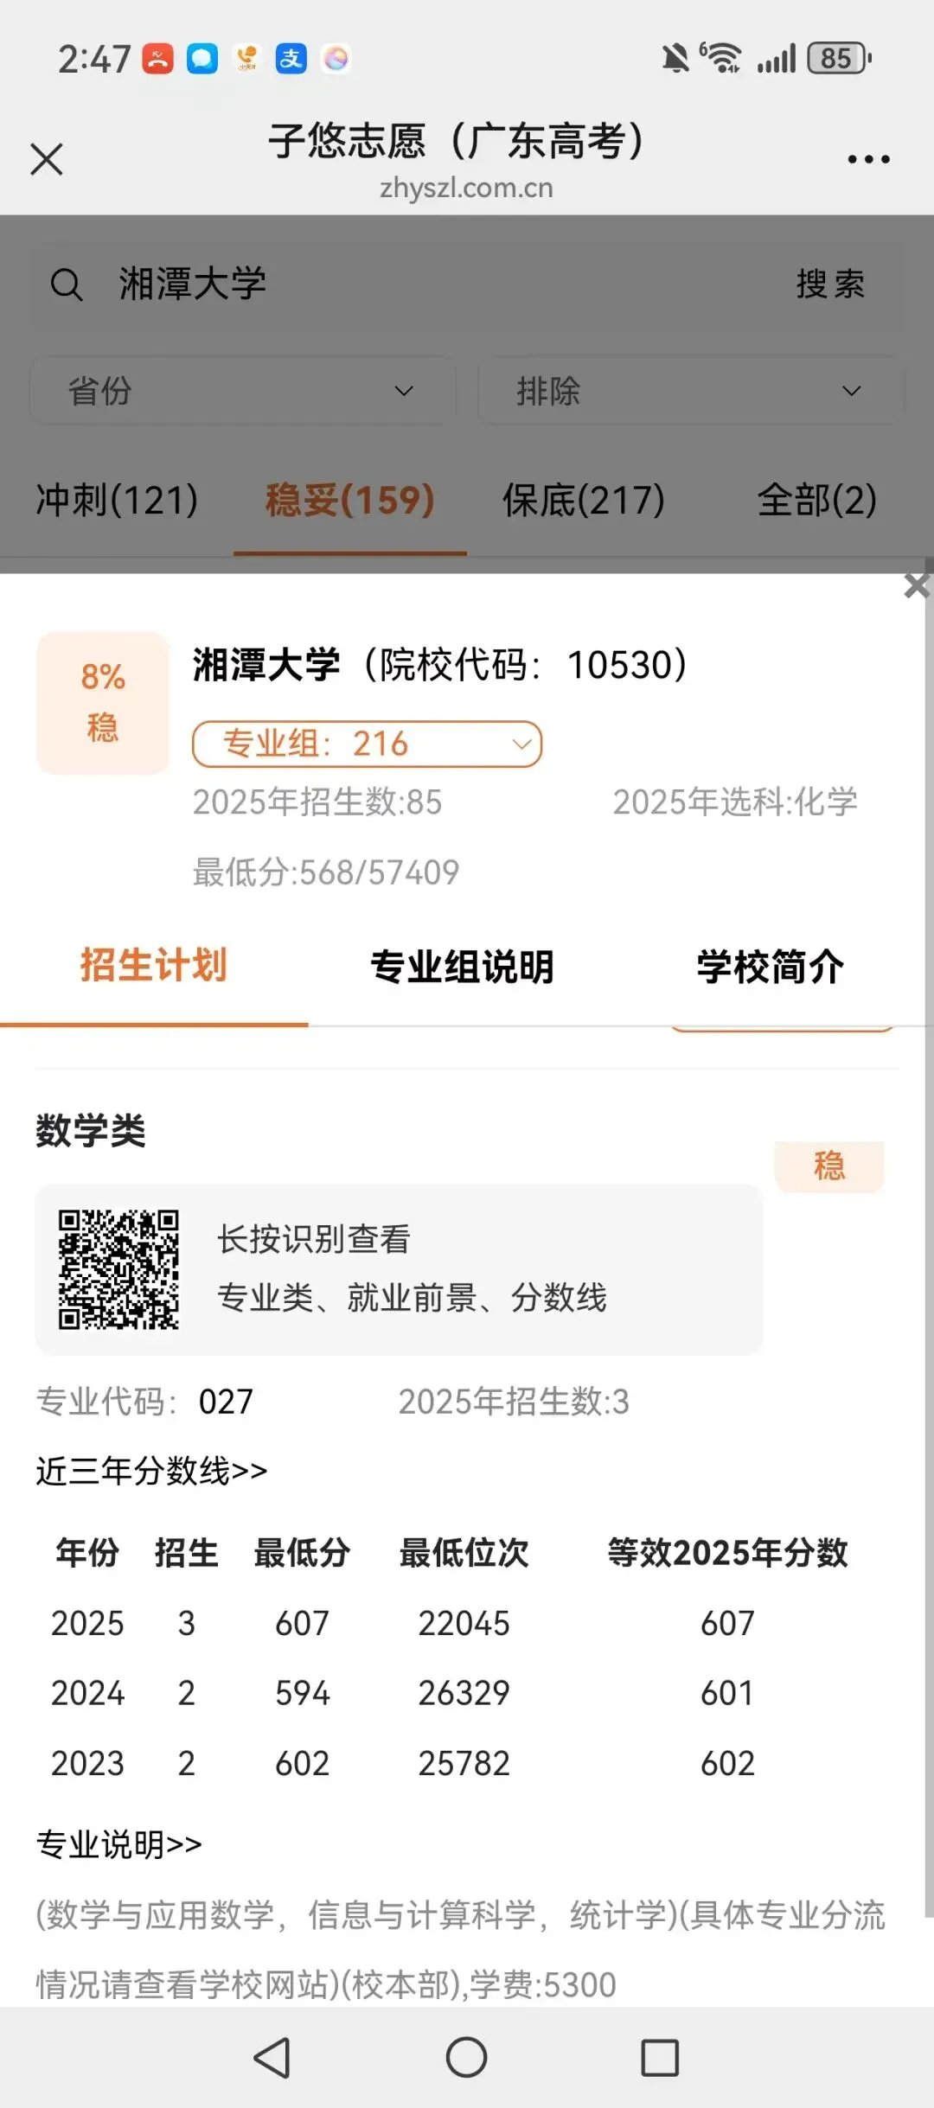Open the 学校简介 tab
Image resolution: width=934 pixels, height=2108 pixels.
(771, 967)
